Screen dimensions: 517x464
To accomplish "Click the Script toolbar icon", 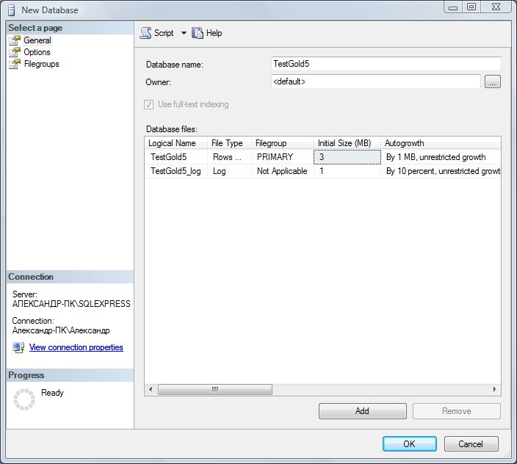I will [x=145, y=33].
